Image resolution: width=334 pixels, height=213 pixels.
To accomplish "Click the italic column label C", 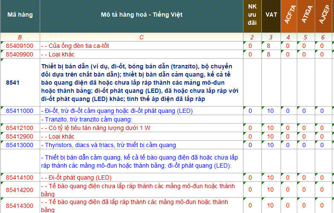I will click(x=141, y=37).
